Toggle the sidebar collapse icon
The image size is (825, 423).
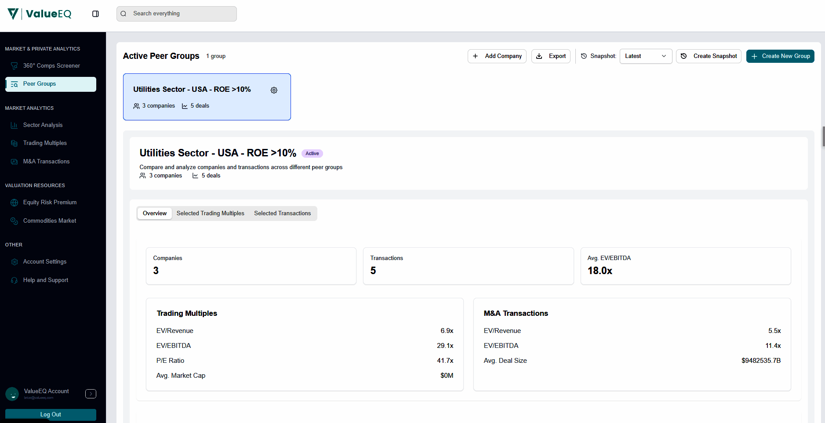[x=95, y=14]
